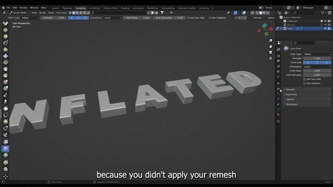The height and width of the screenshot is (187, 333).
Task: Select the Cloth Filter tool in toolbar
Action: tap(6, 149)
